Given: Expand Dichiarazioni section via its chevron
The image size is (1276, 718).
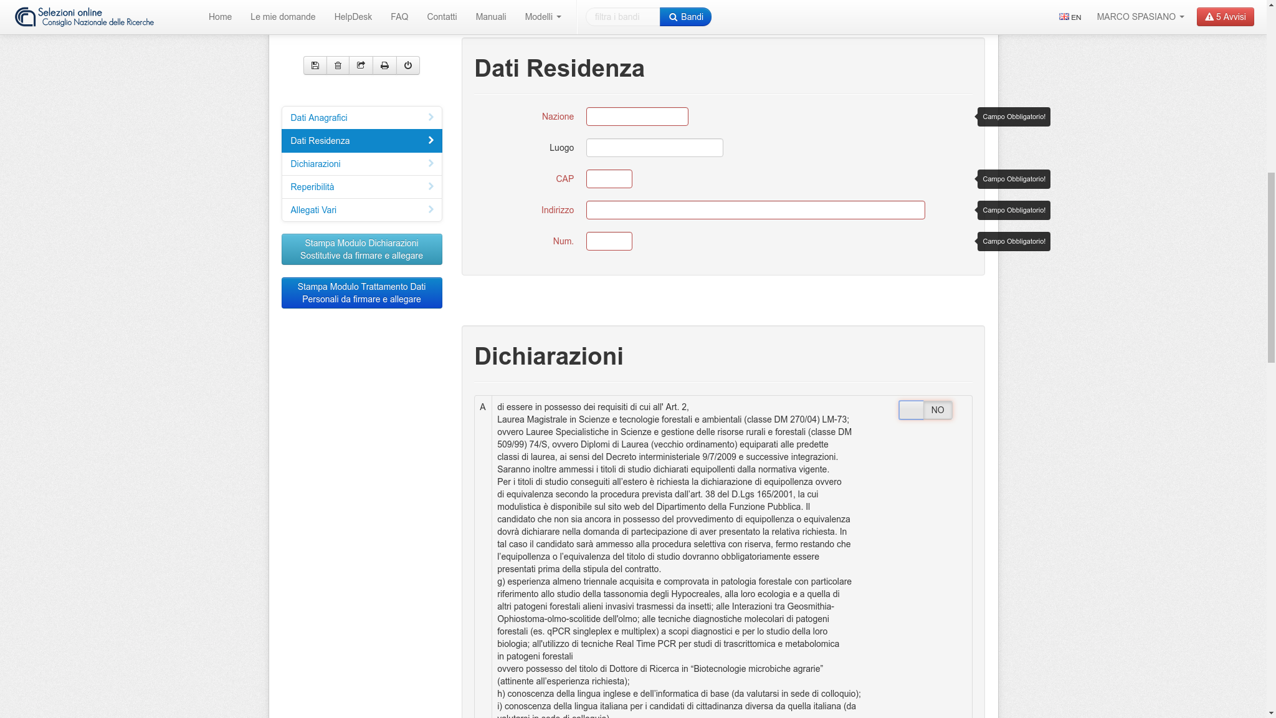Looking at the screenshot, I should click(x=431, y=163).
